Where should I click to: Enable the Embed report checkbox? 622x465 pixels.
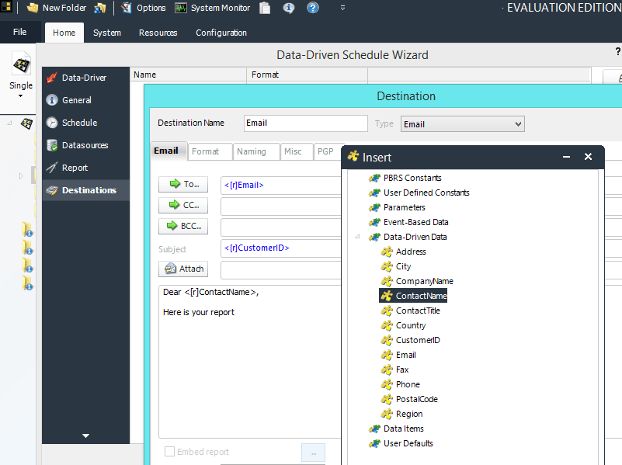tap(169, 452)
